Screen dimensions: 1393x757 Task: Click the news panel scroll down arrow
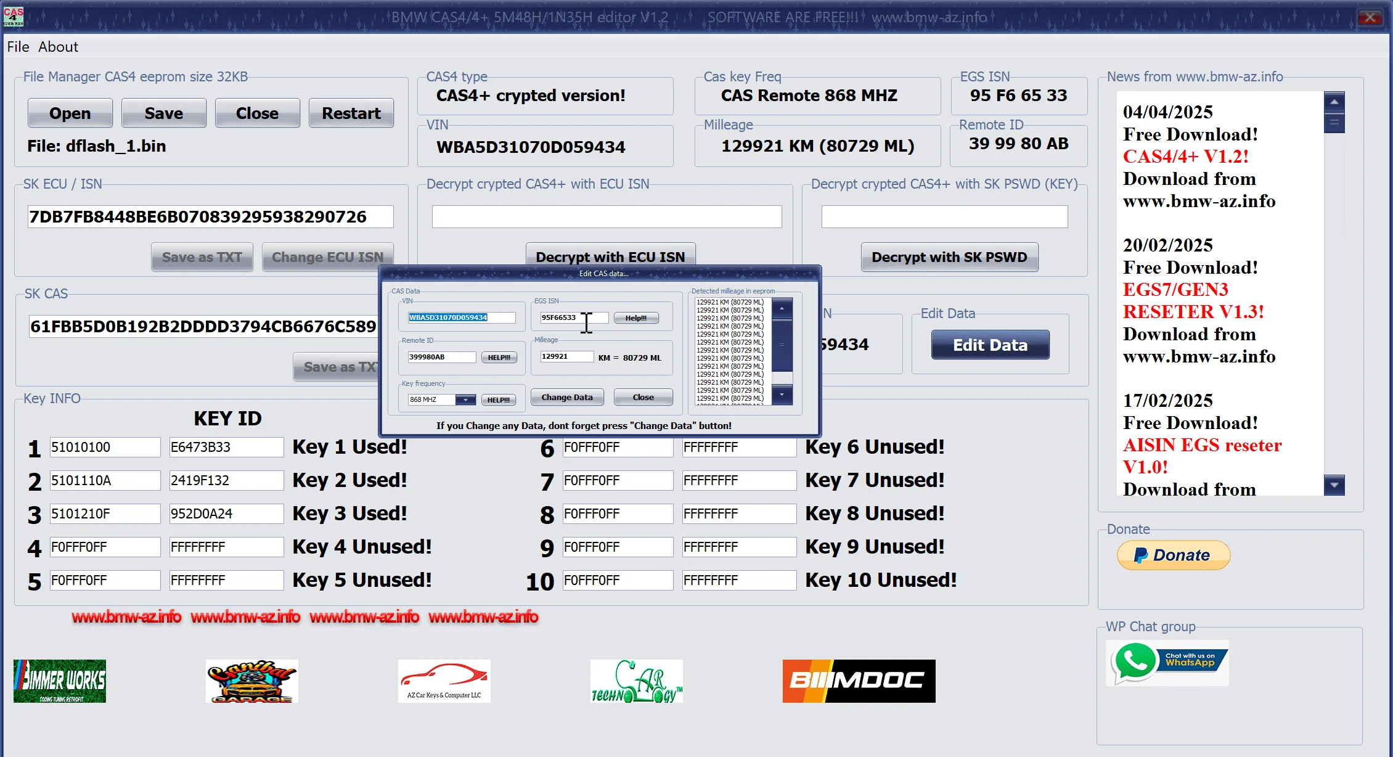click(x=1334, y=485)
